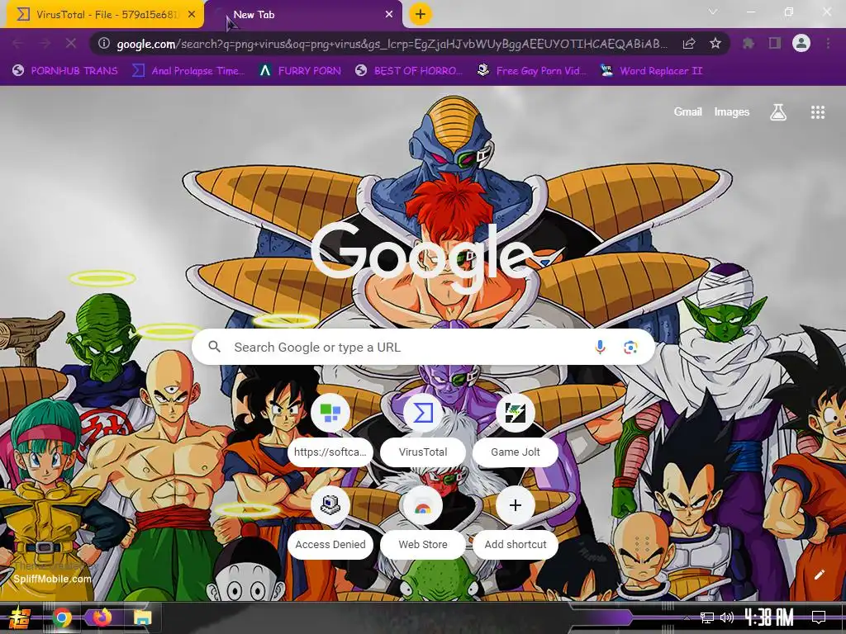Screen dimensions: 846x634
Task: Go back to previous page
Action: pos(18,43)
